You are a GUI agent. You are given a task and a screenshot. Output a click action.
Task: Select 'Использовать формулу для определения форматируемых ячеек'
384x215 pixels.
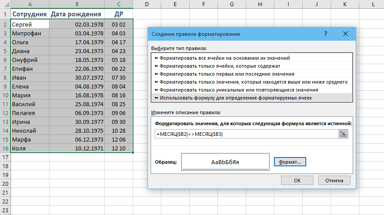click(x=236, y=98)
